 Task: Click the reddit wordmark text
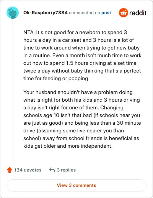pos(138,13)
